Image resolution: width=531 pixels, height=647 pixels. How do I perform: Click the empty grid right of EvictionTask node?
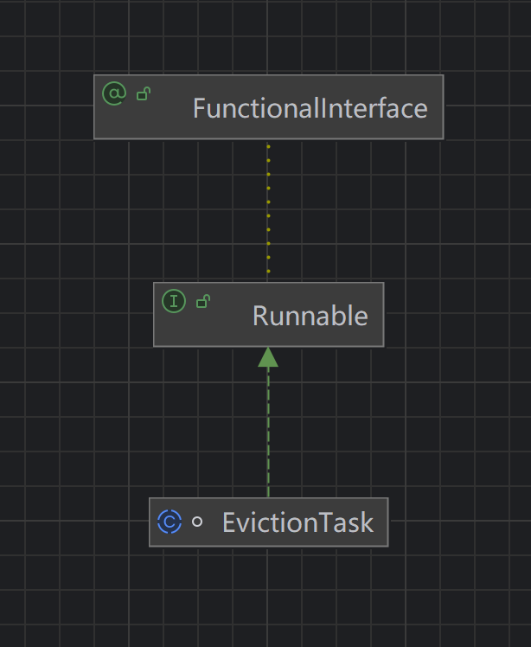click(x=458, y=522)
